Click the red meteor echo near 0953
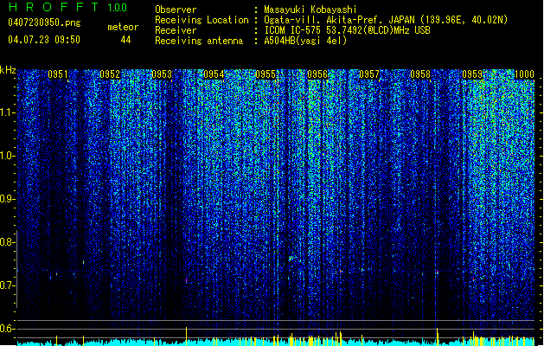This screenshot has height=346, width=544. coord(186,280)
